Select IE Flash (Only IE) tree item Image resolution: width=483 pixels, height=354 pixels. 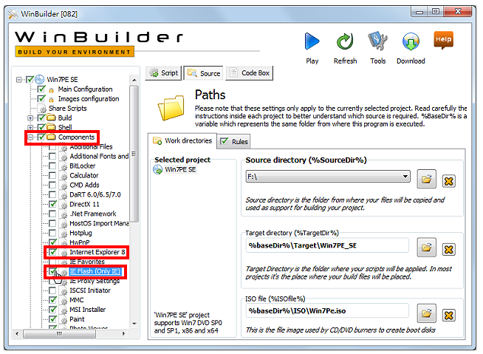95,271
